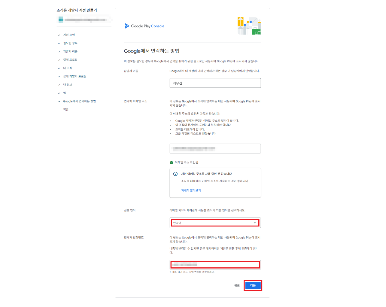Open the 개발자 이름 step

tap(70, 51)
